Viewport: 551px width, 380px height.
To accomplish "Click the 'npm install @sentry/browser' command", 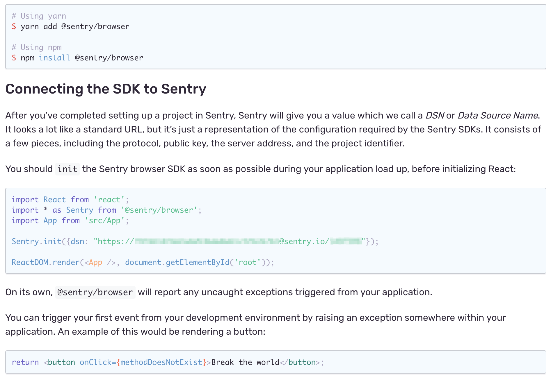I will coord(82,58).
